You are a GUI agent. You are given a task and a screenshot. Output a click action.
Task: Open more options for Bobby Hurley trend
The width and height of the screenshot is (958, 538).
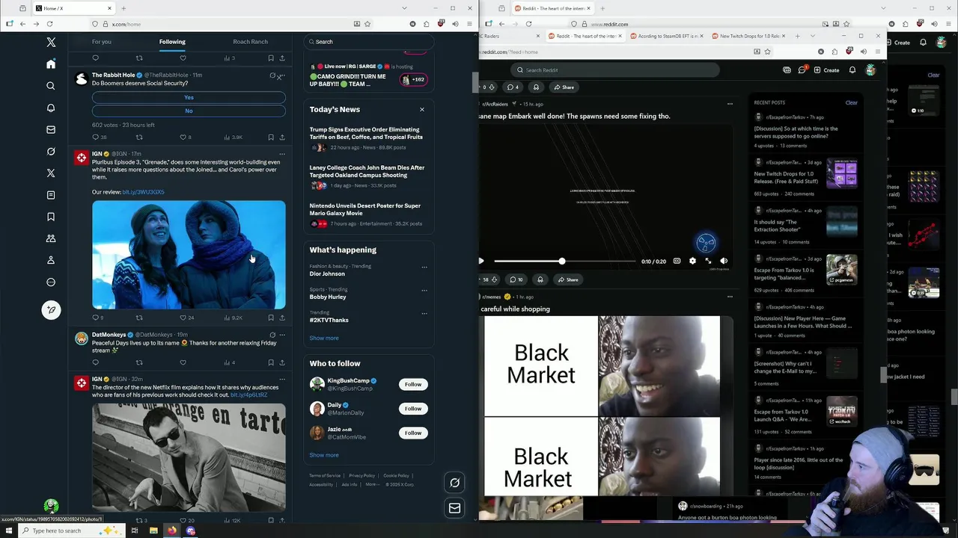point(424,290)
